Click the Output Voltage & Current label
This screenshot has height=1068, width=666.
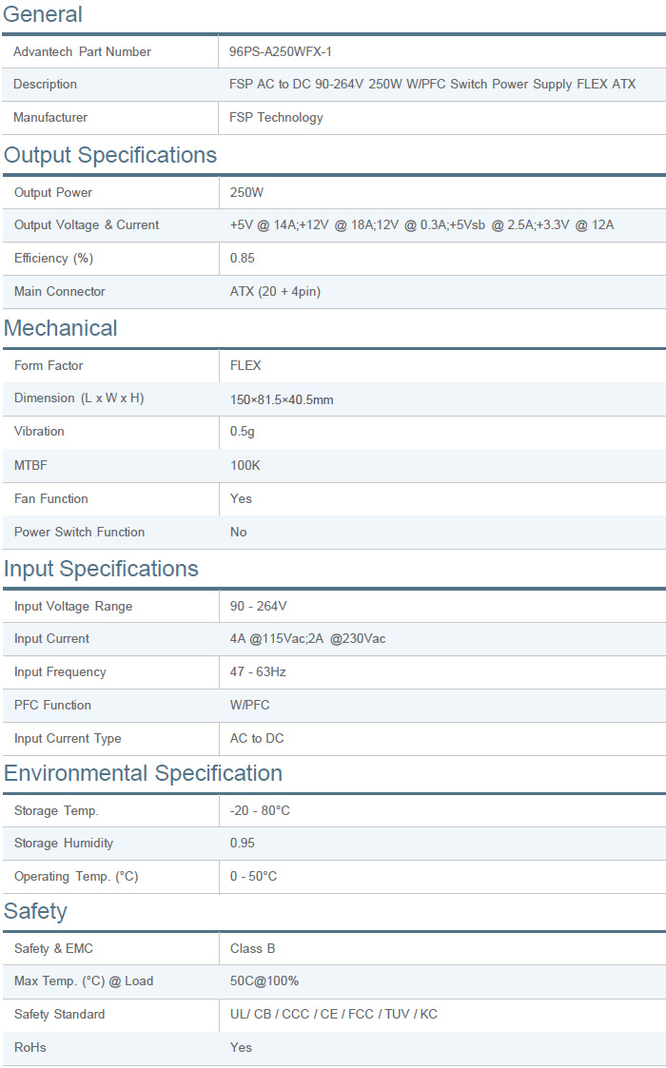(x=87, y=225)
